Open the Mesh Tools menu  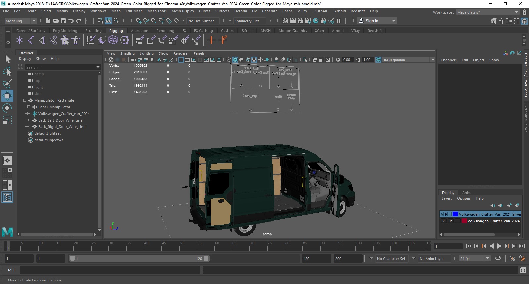[157, 11]
